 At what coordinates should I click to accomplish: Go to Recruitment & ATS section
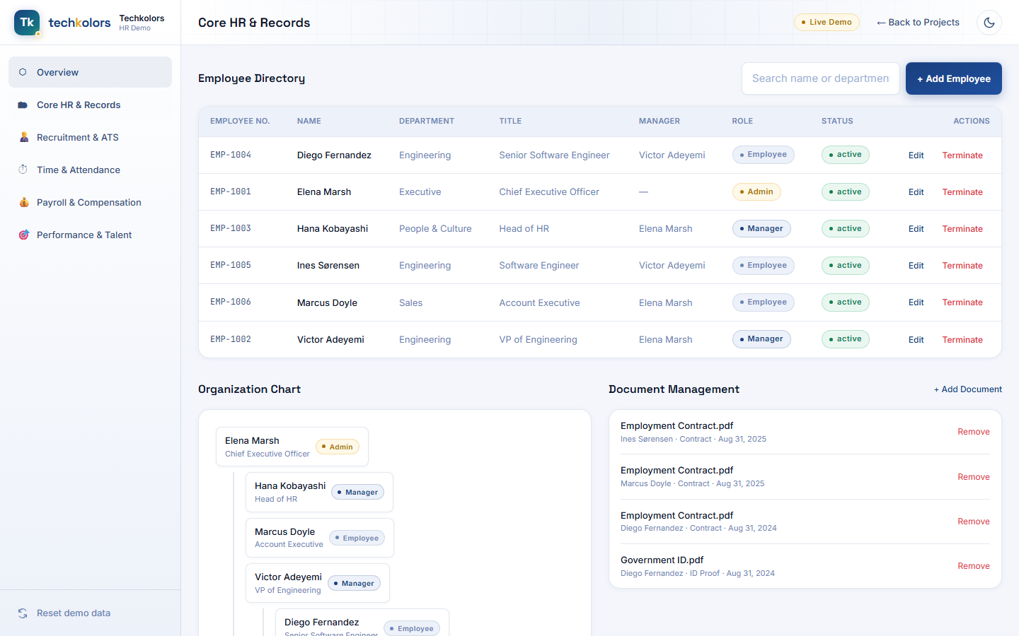click(90, 137)
